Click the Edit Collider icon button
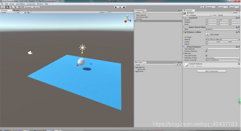 pyautogui.click(x=207, y=34)
